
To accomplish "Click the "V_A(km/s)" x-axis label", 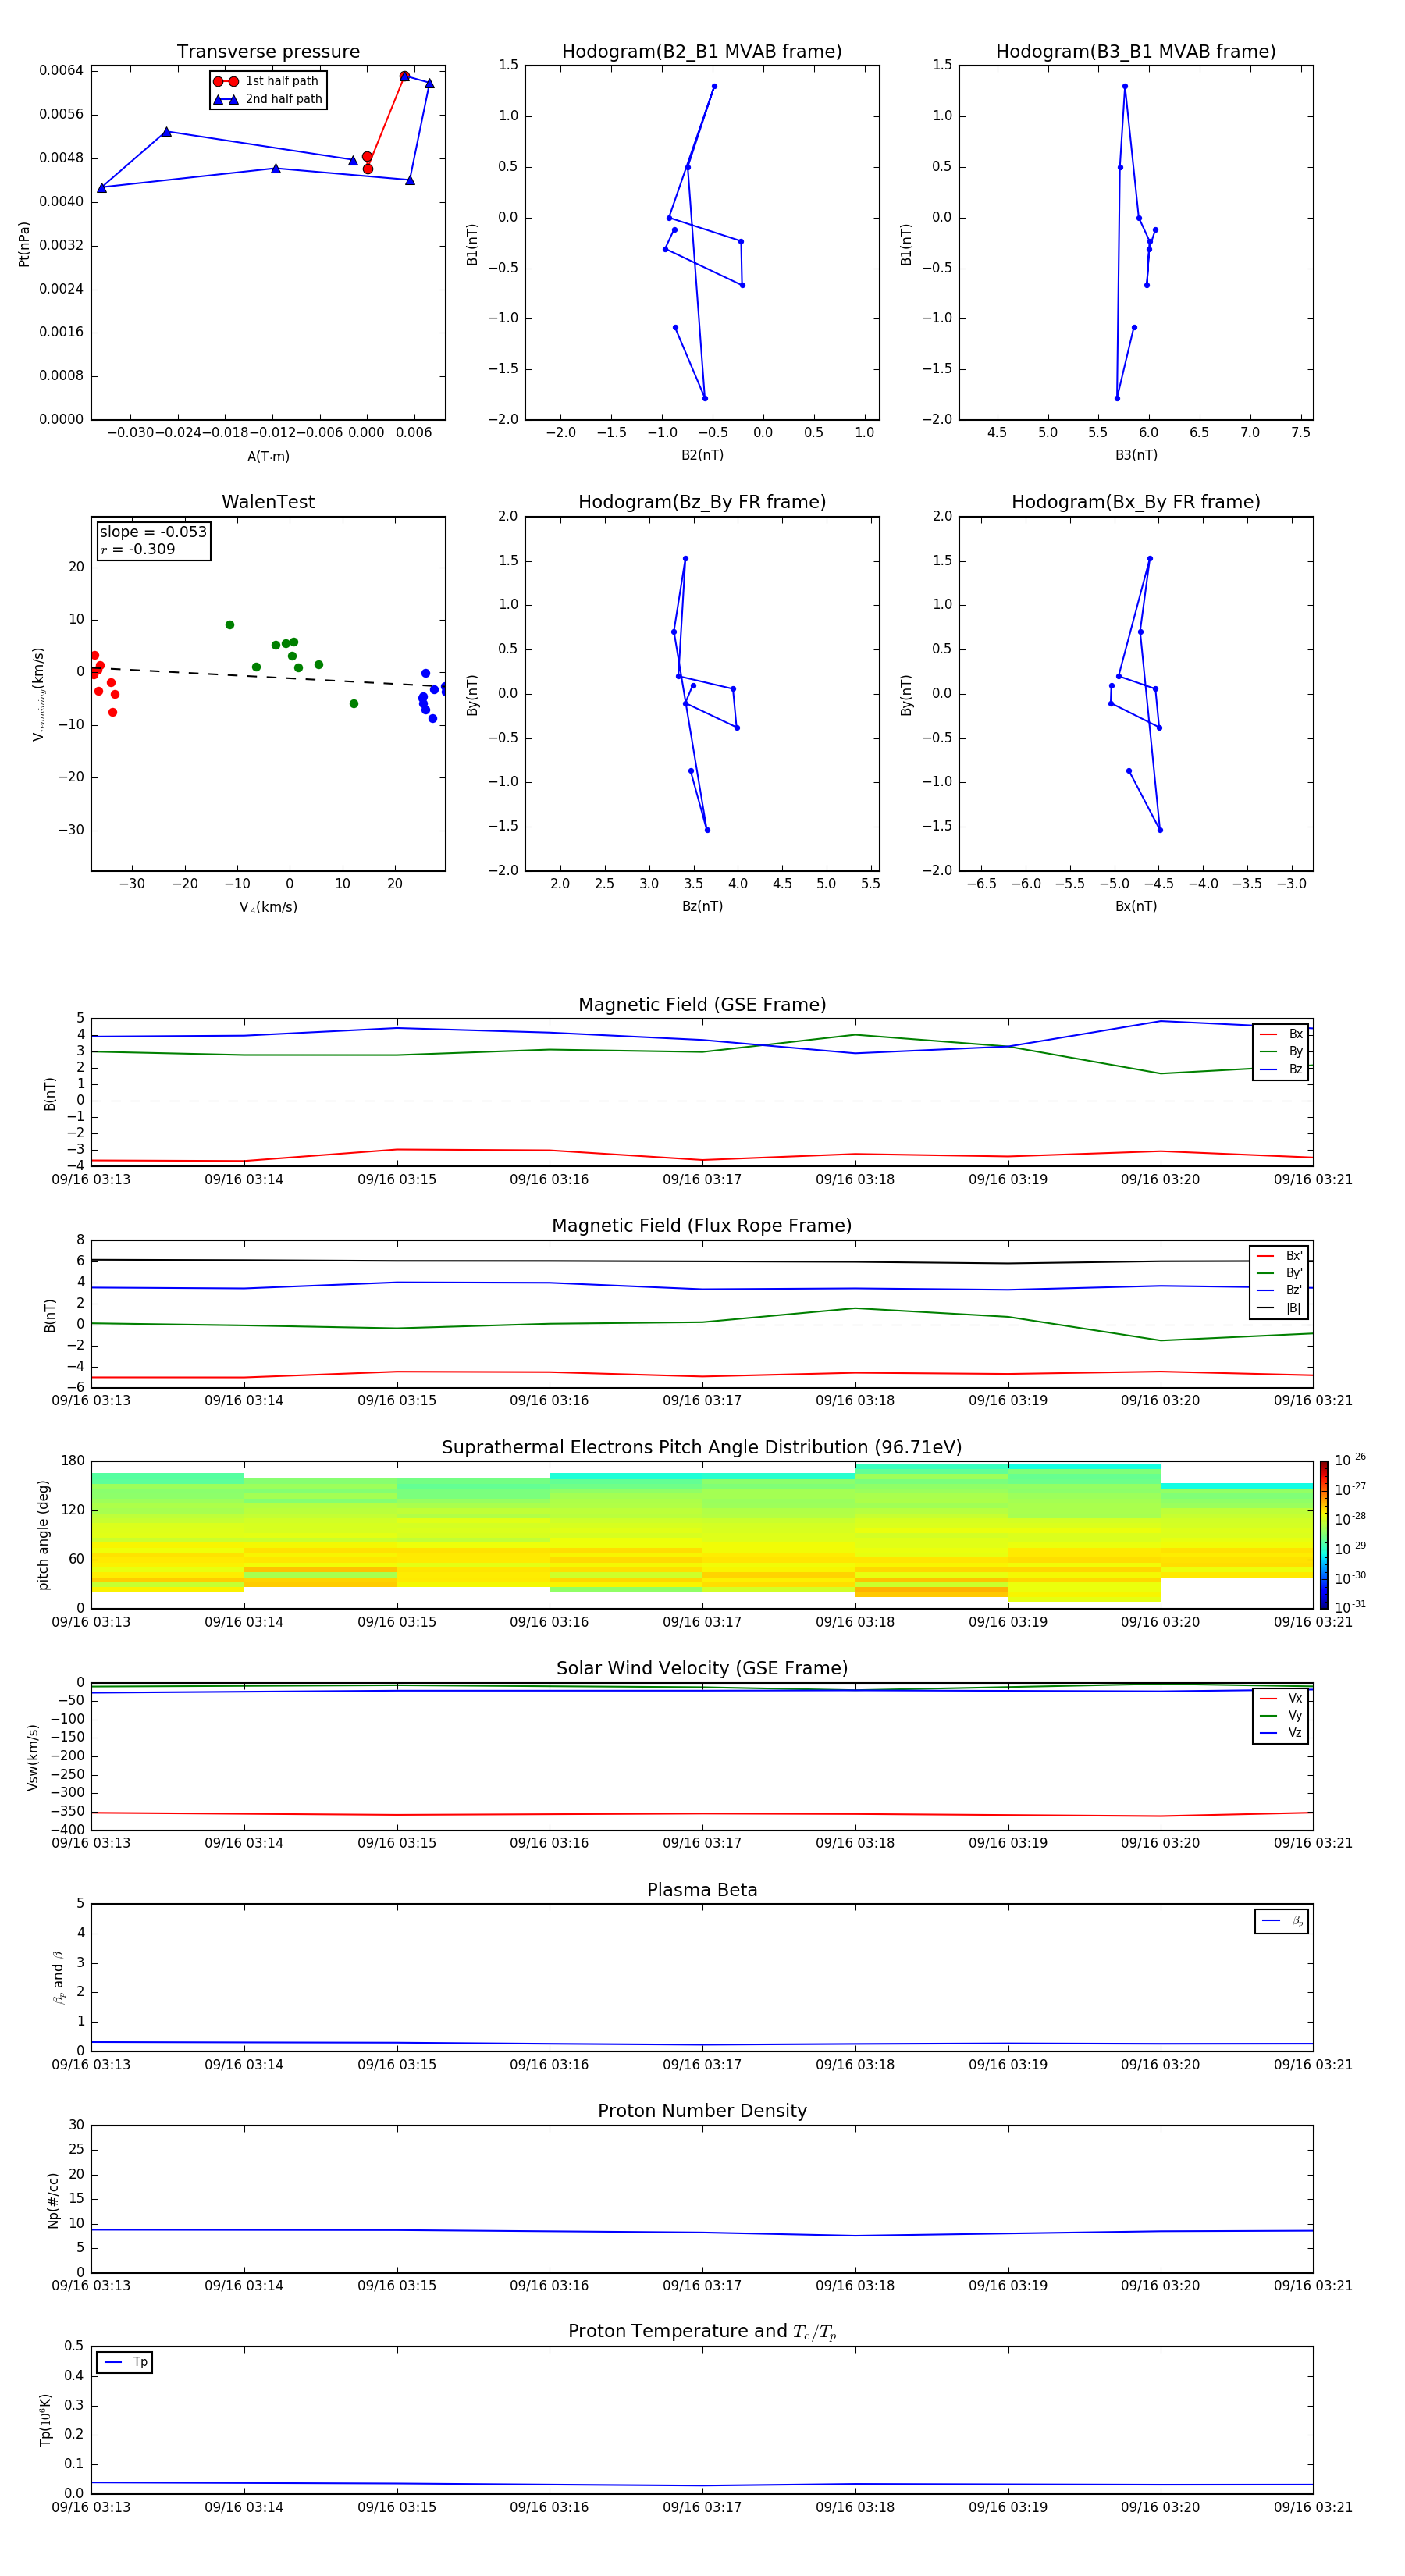I will tap(268, 907).
